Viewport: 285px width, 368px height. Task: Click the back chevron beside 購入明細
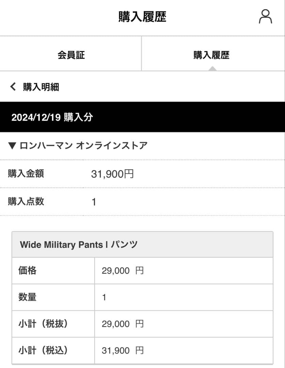click(x=13, y=87)
